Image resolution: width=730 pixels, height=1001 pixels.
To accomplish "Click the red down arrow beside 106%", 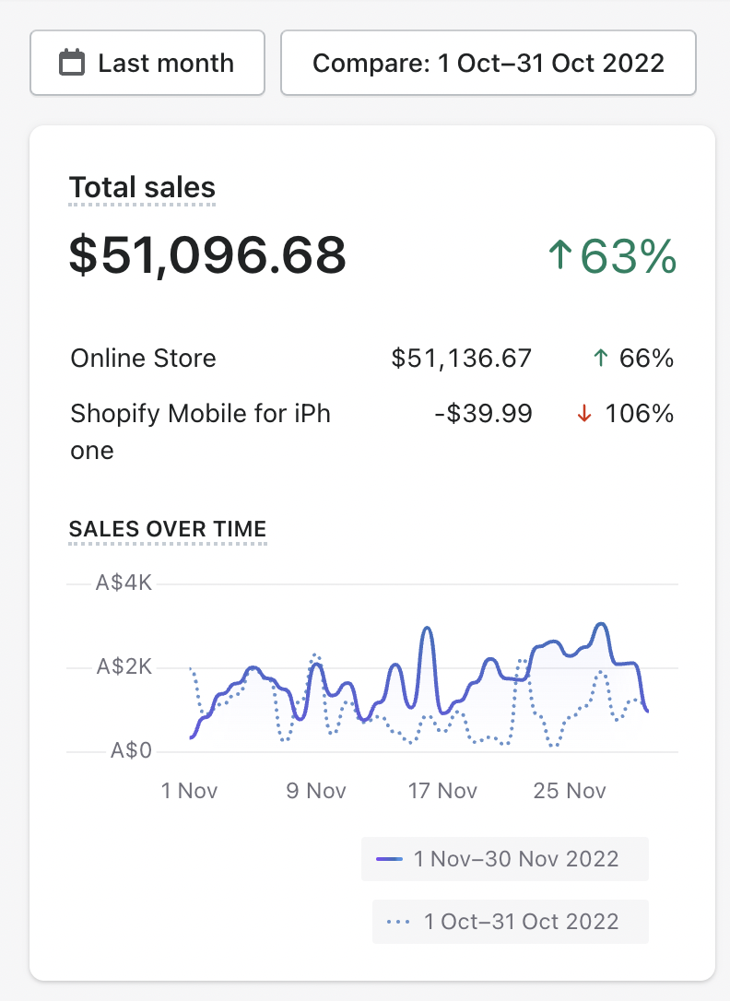I will [x=583, y=415].
